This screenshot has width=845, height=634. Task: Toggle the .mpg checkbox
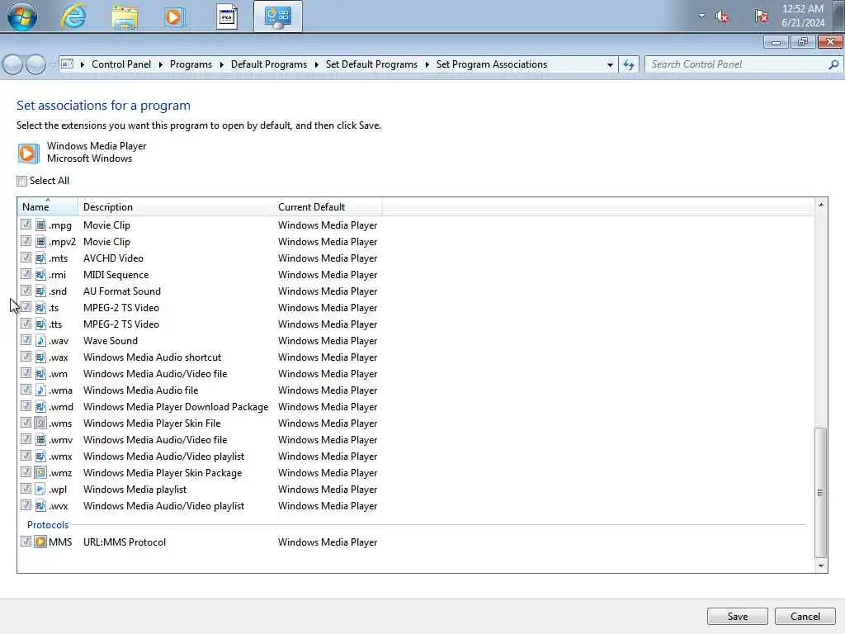tap(26, 225)
